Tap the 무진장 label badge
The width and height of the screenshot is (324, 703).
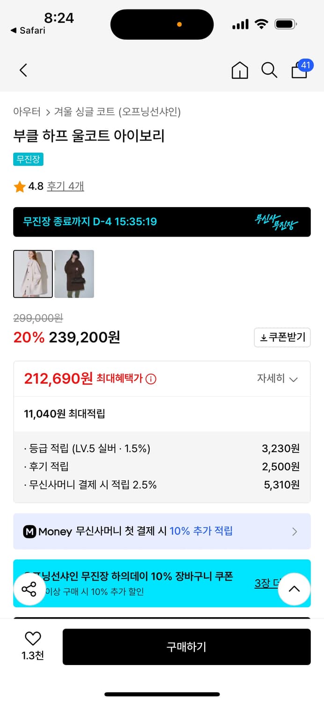pos(28,159)
